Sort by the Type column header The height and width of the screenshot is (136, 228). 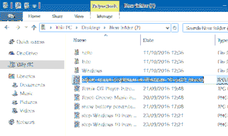(x=223, y=40)
